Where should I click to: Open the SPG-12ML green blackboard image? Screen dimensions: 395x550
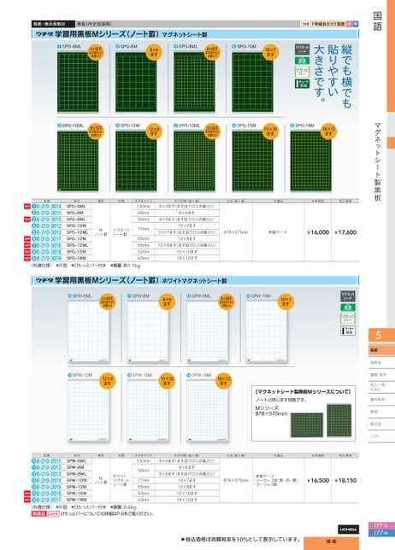194,161
